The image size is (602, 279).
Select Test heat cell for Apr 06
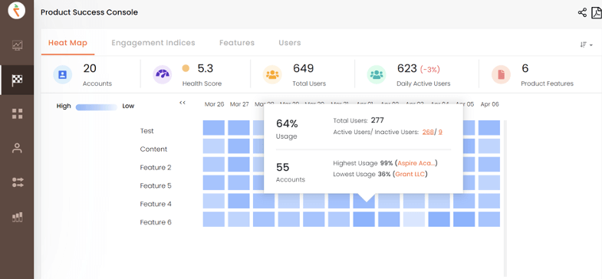[x=489, y=128]
